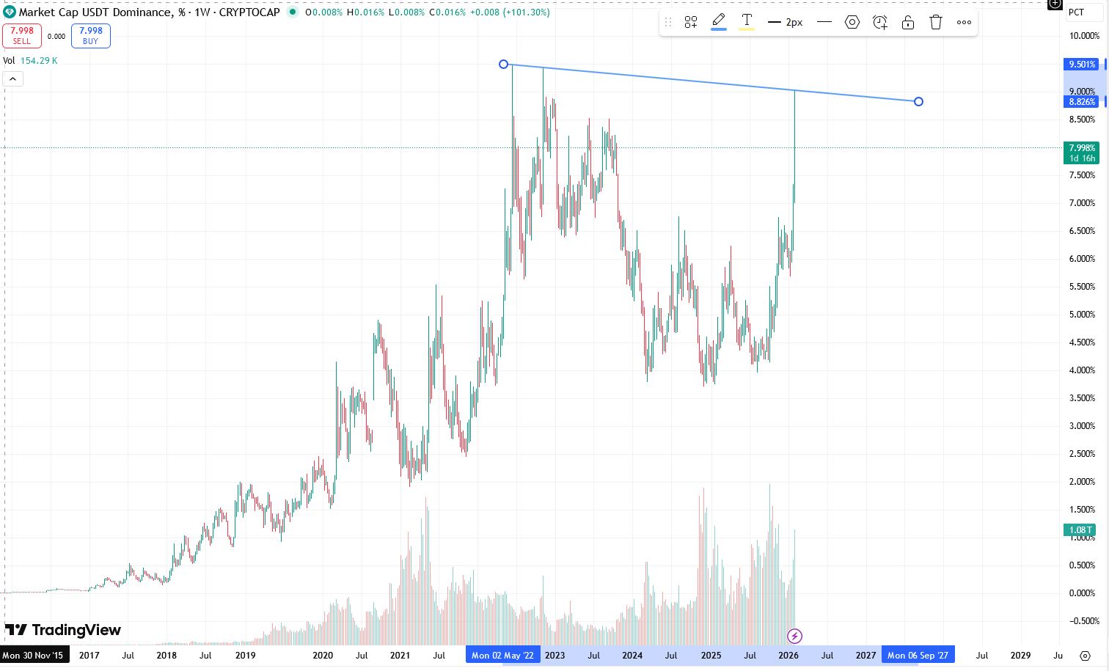Add alert on trend line

coord(880,22)
